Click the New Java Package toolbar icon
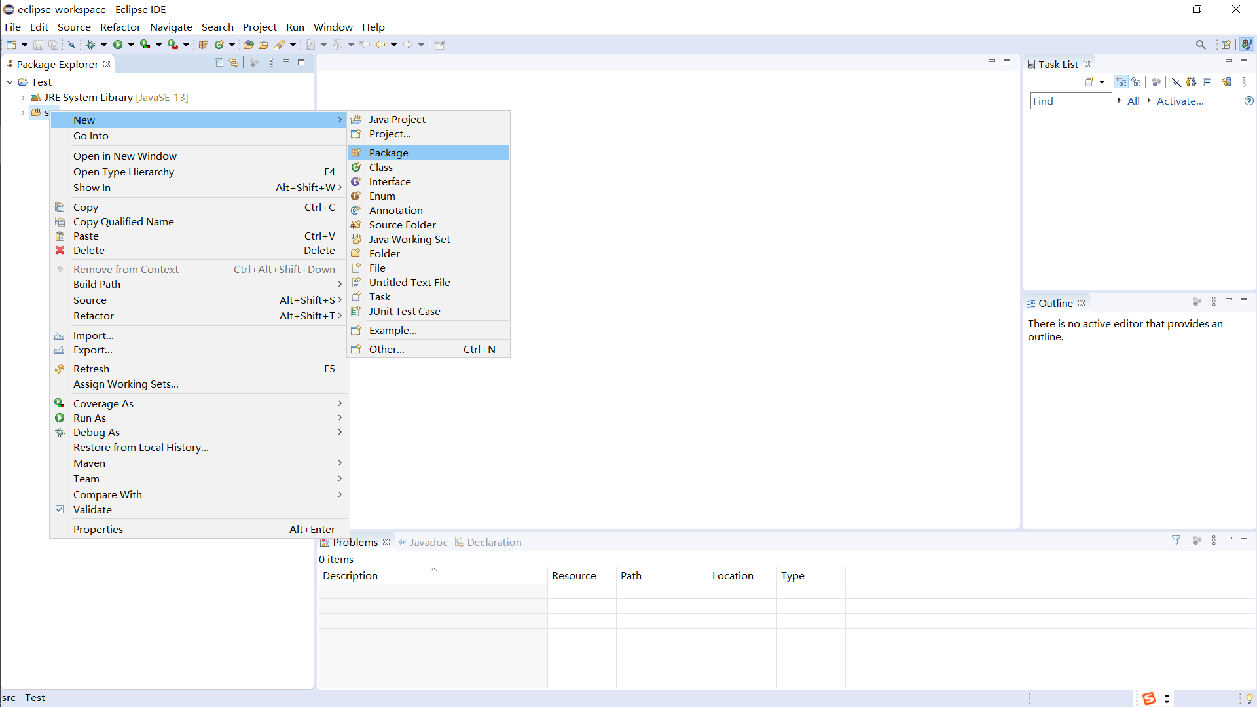 click(203, 45)
